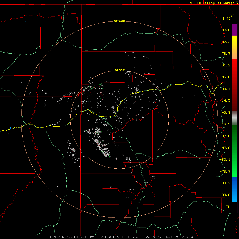The height and width of the screenshot is (239, 239).
Task: Click the 30.1 scale value
Action: (226, 89)
